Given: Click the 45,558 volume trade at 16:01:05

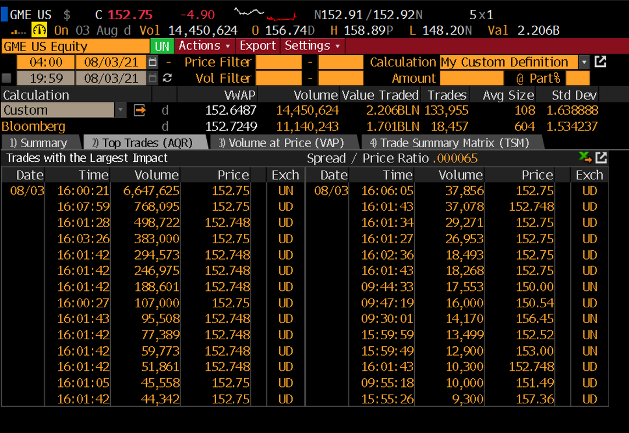Looking at the screenshot, I should click(x=160, y=383).
